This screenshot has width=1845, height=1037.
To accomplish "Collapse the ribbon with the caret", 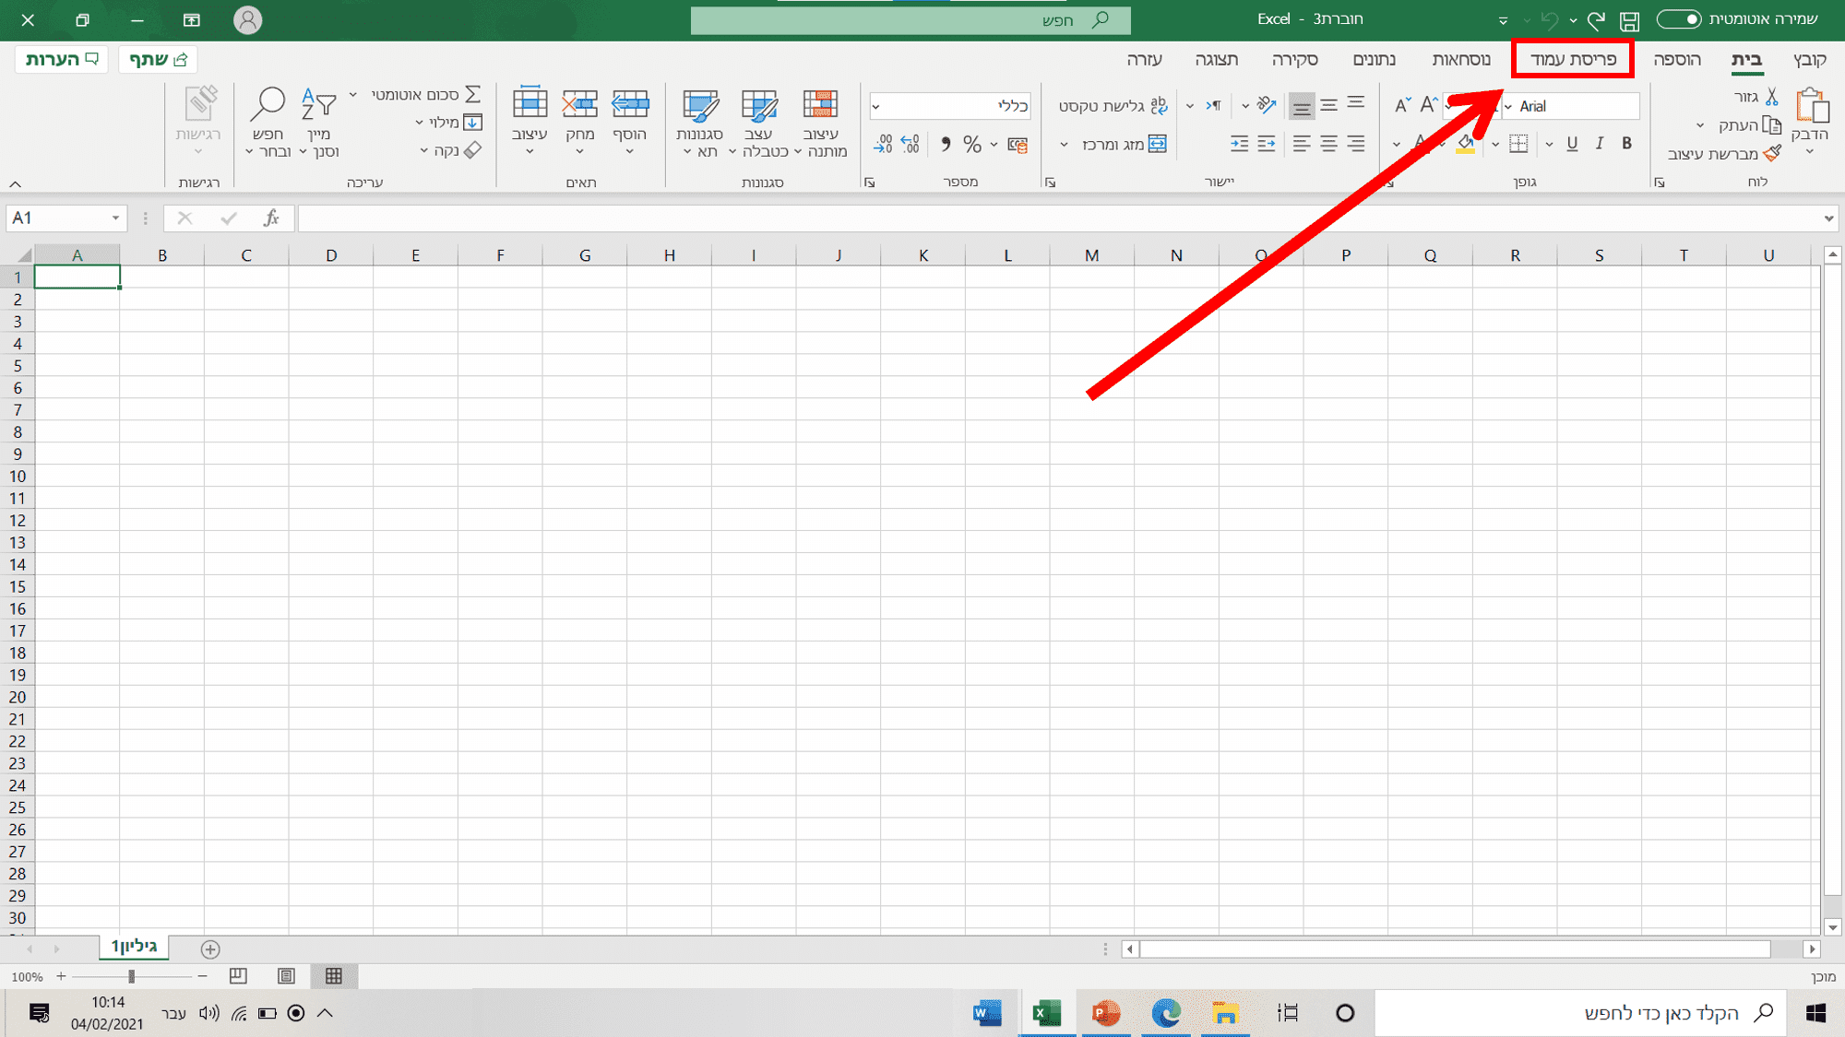I will click(16, 183).
